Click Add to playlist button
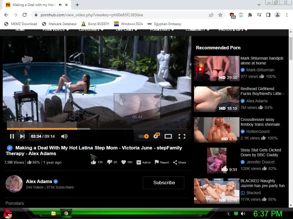The width and height of the screenshot is (293, 219). [x=144, y=162]
